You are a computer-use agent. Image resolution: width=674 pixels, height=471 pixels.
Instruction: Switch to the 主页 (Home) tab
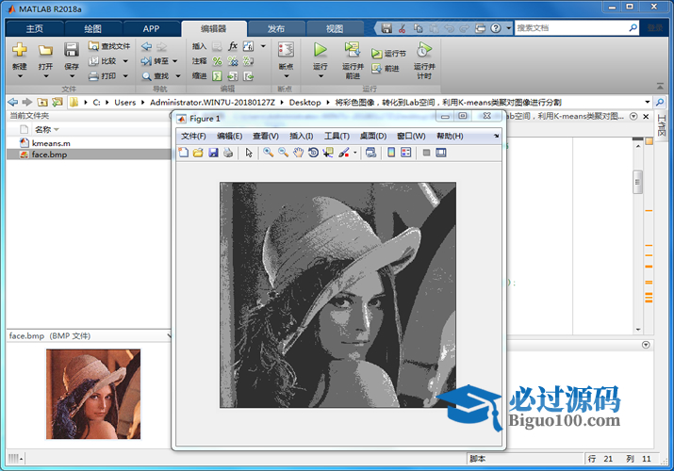(x=34, y=29)
